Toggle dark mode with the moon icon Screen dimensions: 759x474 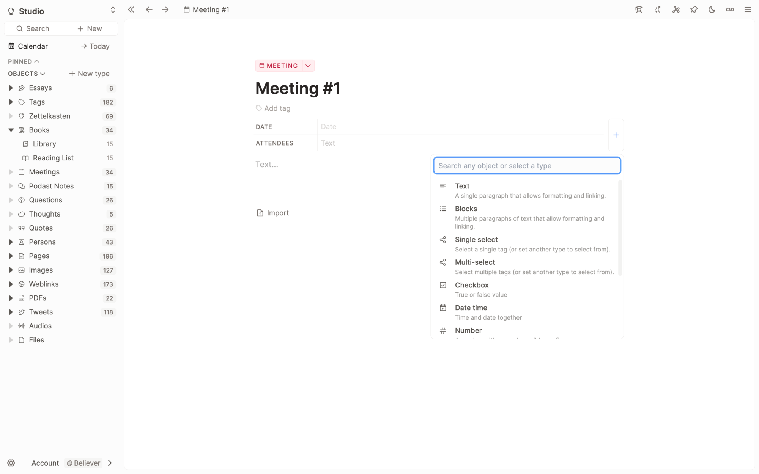tap(712, 9)
